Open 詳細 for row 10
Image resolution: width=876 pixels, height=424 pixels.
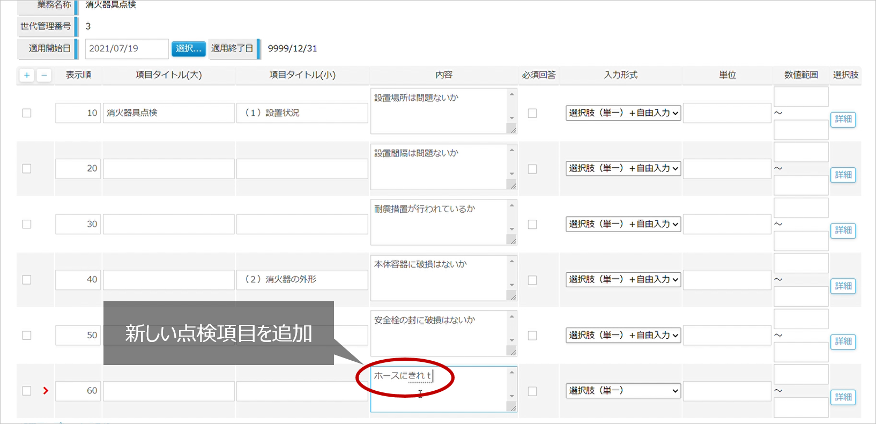[843, 119]
